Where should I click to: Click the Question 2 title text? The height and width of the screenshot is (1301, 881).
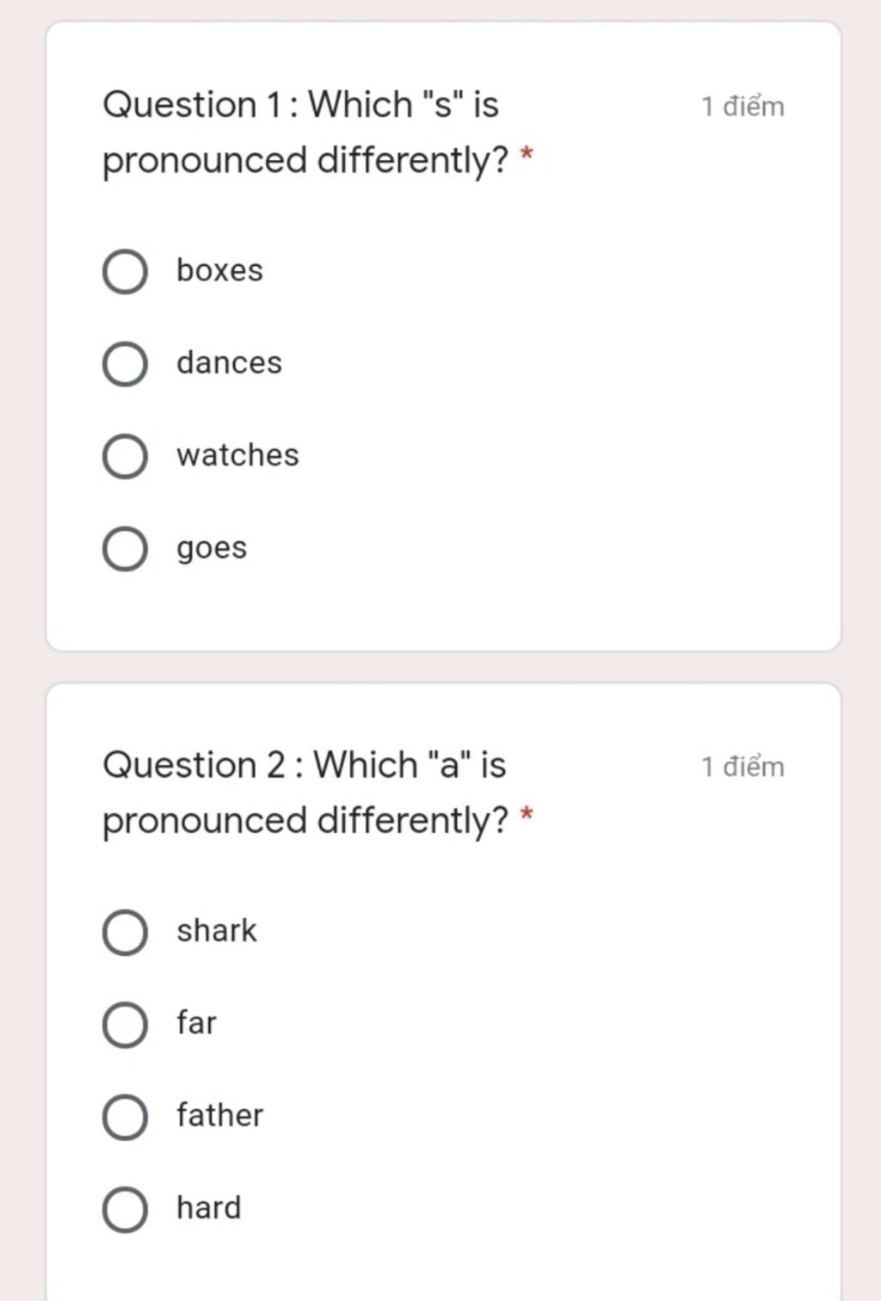317,792
